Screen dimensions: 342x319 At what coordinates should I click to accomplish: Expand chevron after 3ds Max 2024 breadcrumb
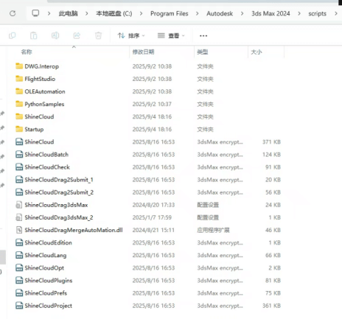point(299,13)
